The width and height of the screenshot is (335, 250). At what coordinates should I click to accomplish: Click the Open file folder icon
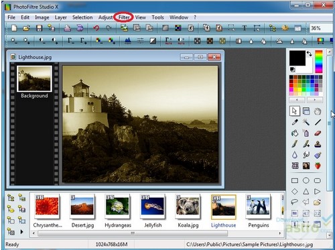(26, 28)
